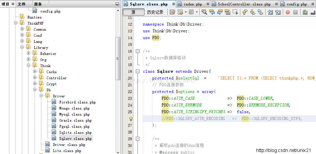Open dropdown arrow next to Forward icon
316x154 pixels.
[x=197, y=12]
